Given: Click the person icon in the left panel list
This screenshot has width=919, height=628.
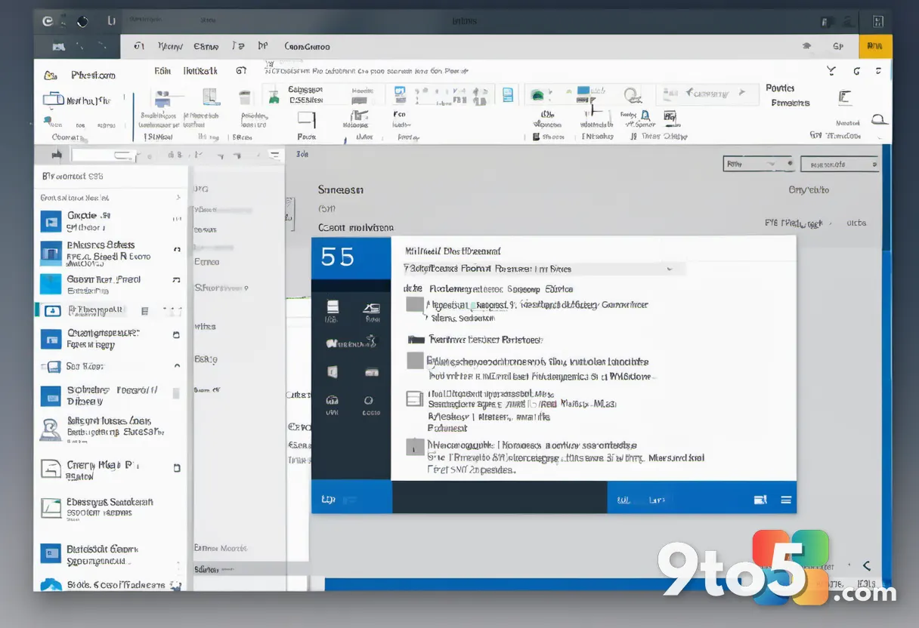Looking at the screenshot, I should coord(51,428).
